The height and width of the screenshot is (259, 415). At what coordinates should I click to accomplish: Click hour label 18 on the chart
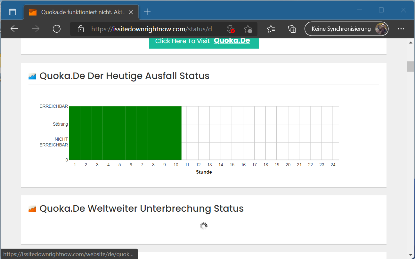click(266, 165)
